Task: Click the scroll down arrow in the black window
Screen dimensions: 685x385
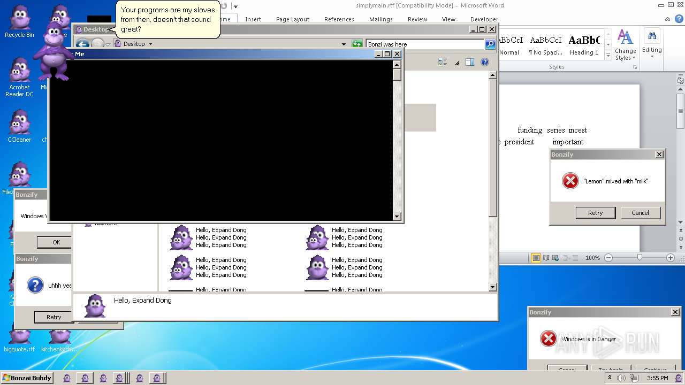Action: click(397, 216)
